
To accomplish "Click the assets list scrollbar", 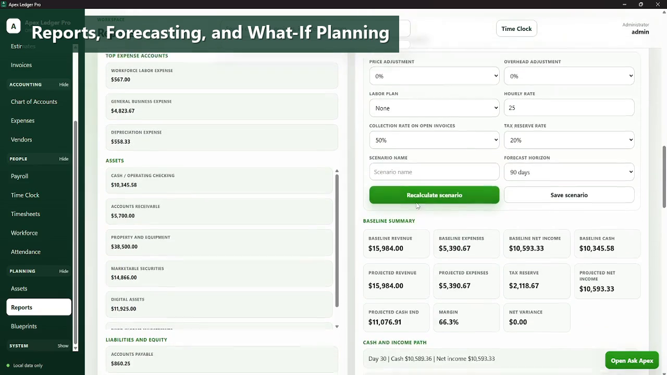I will [x=337, y=241].
